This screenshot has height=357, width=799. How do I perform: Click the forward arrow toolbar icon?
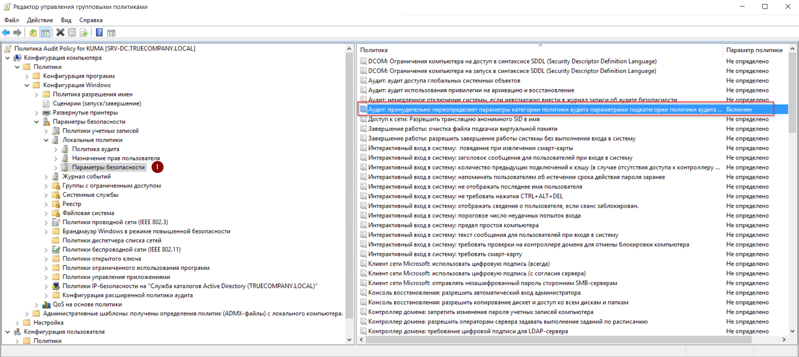coord(17,33)
